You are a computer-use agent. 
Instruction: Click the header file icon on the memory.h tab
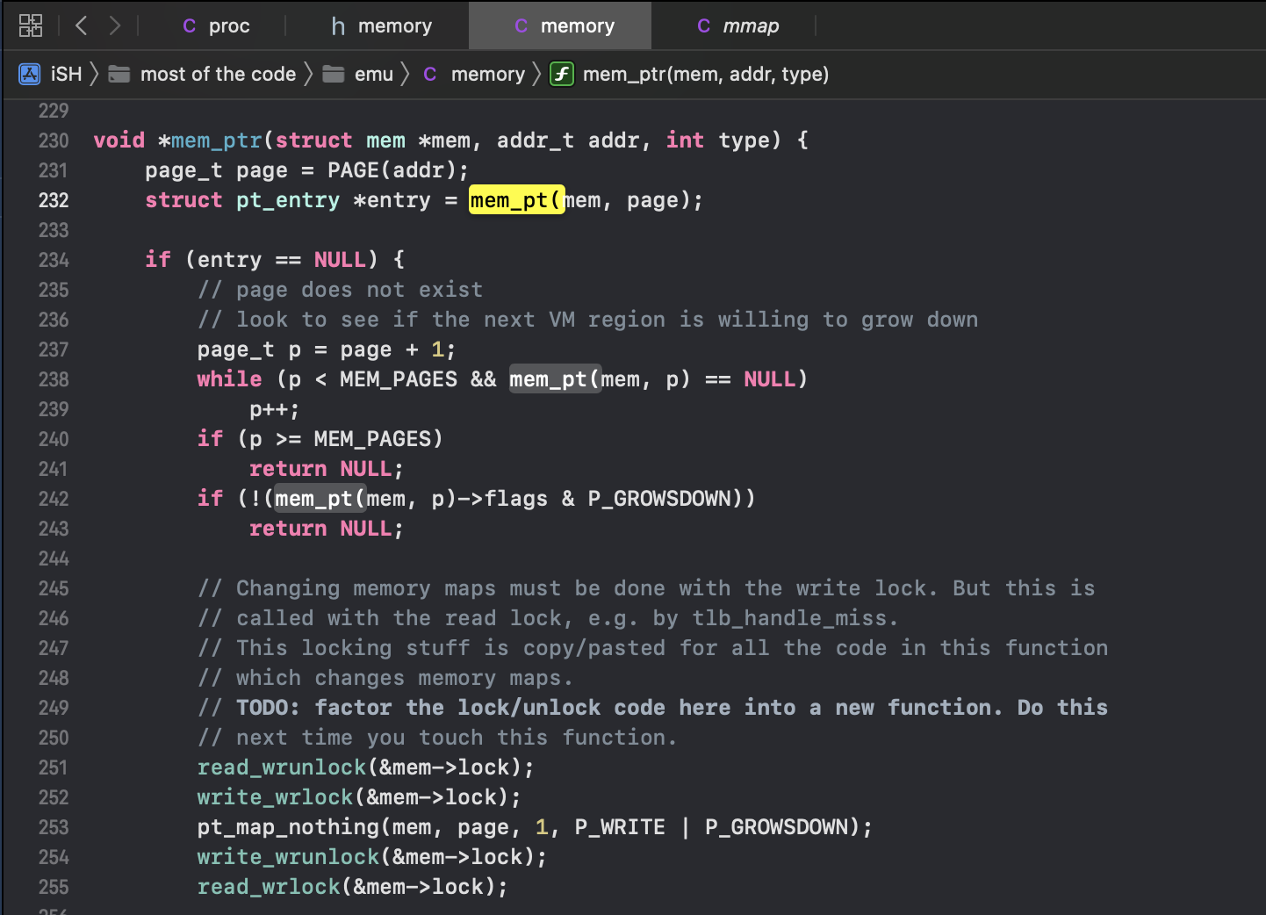point(337,25)
